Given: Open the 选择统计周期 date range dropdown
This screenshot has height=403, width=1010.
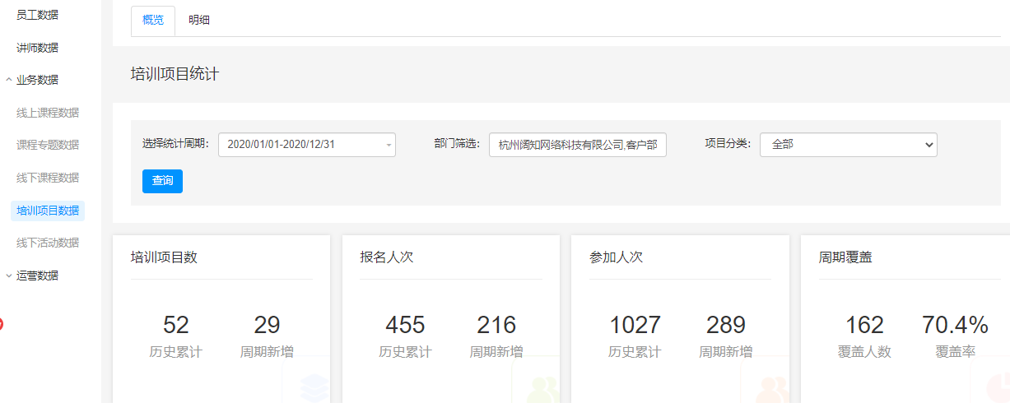Looking at the screenshot, I should (307, 145).
